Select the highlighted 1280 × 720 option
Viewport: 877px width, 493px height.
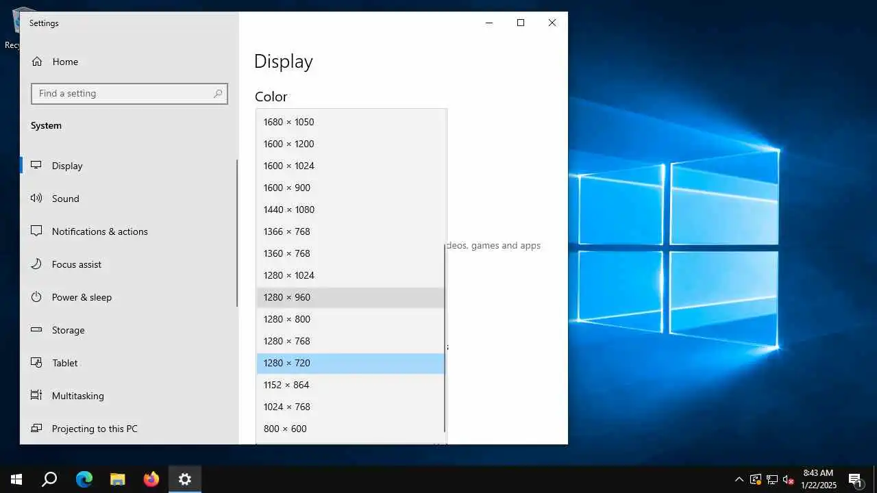pyautogui.click(x=351, y=363)
